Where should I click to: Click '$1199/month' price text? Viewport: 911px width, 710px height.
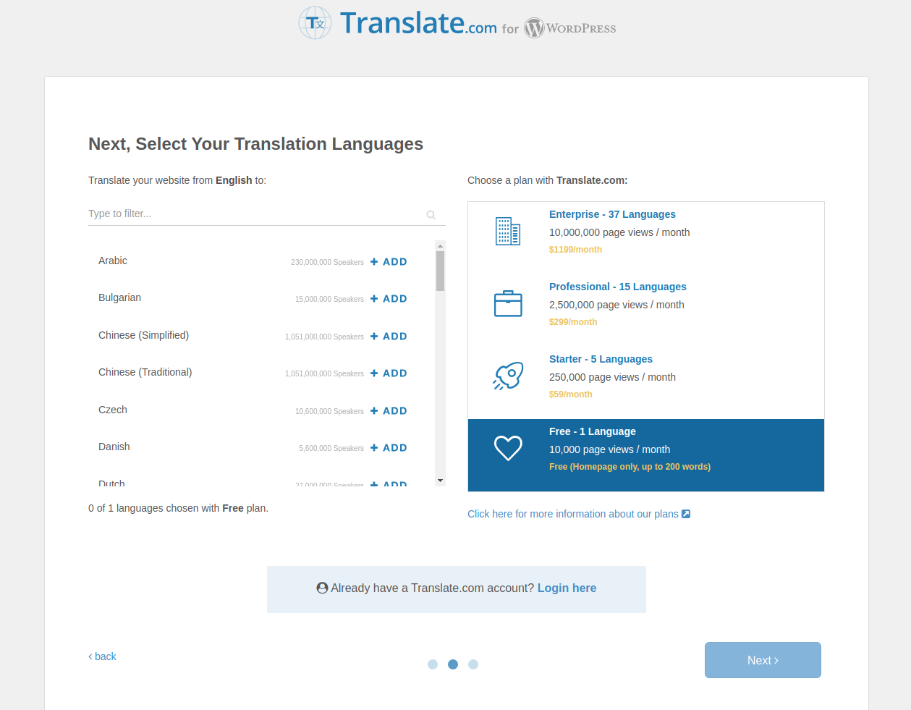point(575,250)
